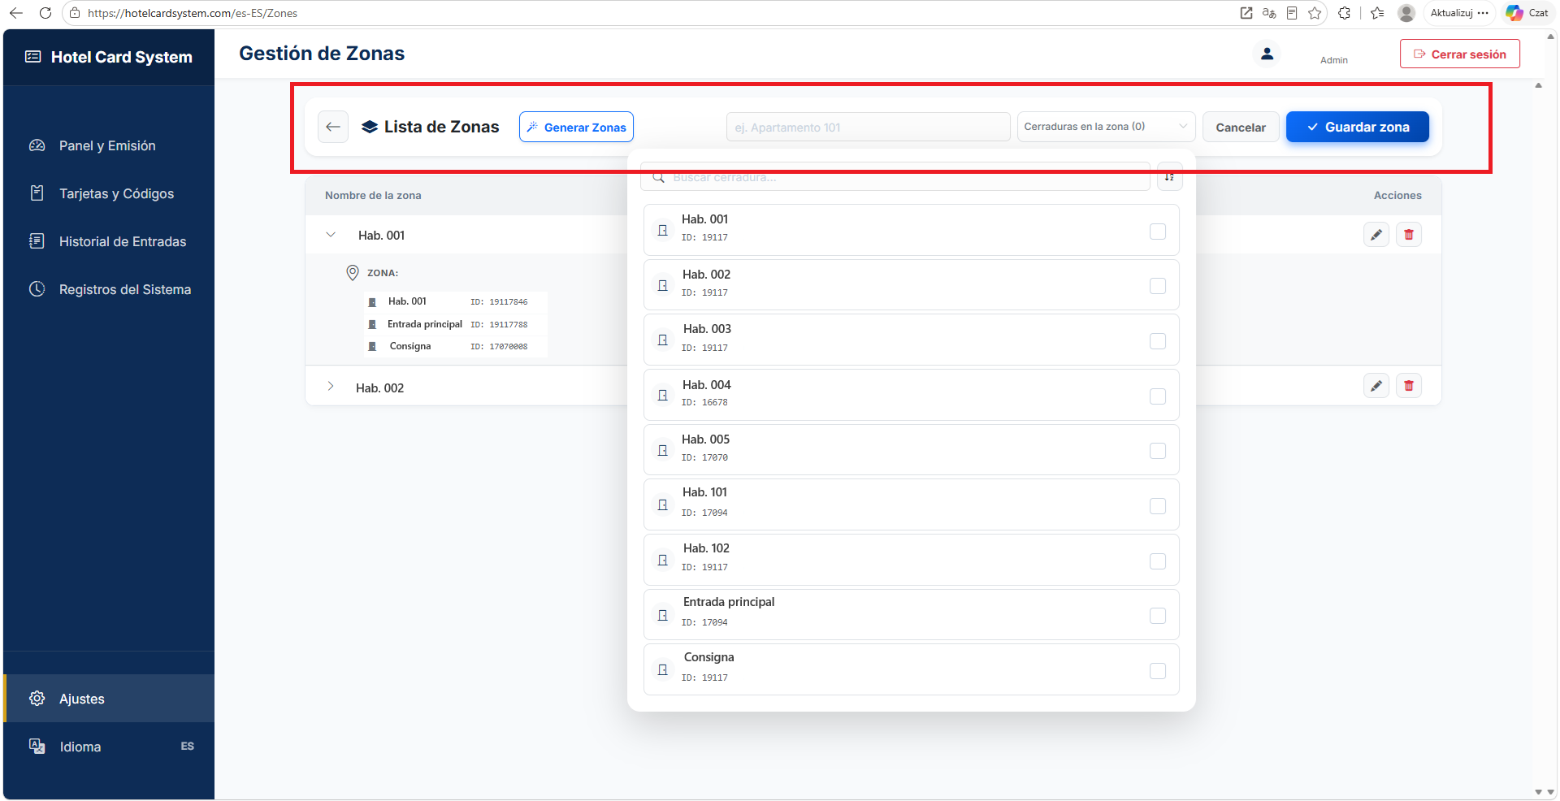Click the zone name input field
The width and height of the screenshot is (1560, 801).
pos(868,127)
